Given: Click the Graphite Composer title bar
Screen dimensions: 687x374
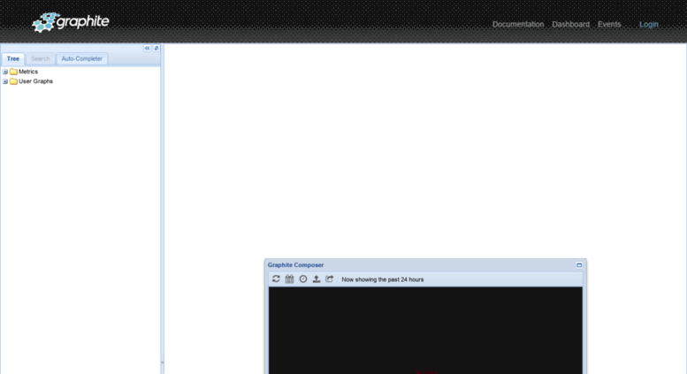Looking at the screenshot, I should pyautogui.click(x=425, y=265).
